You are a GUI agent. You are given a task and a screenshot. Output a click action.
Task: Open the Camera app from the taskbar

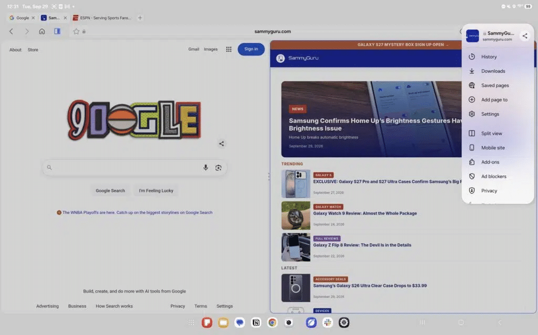(x=289, y=322)
